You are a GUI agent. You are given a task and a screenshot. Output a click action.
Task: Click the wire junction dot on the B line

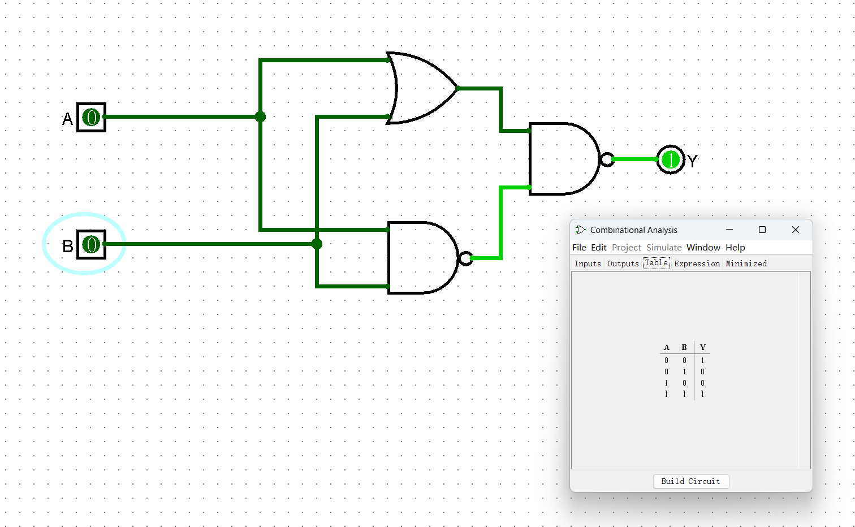(x=317, y=244)
